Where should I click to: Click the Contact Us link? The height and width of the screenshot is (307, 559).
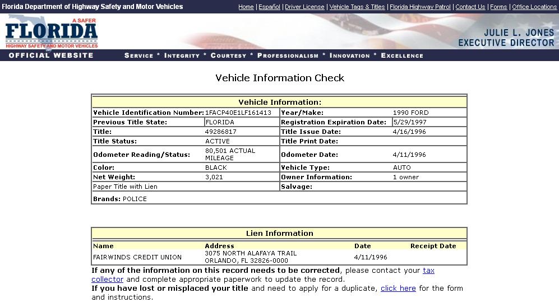click(470, 7)
